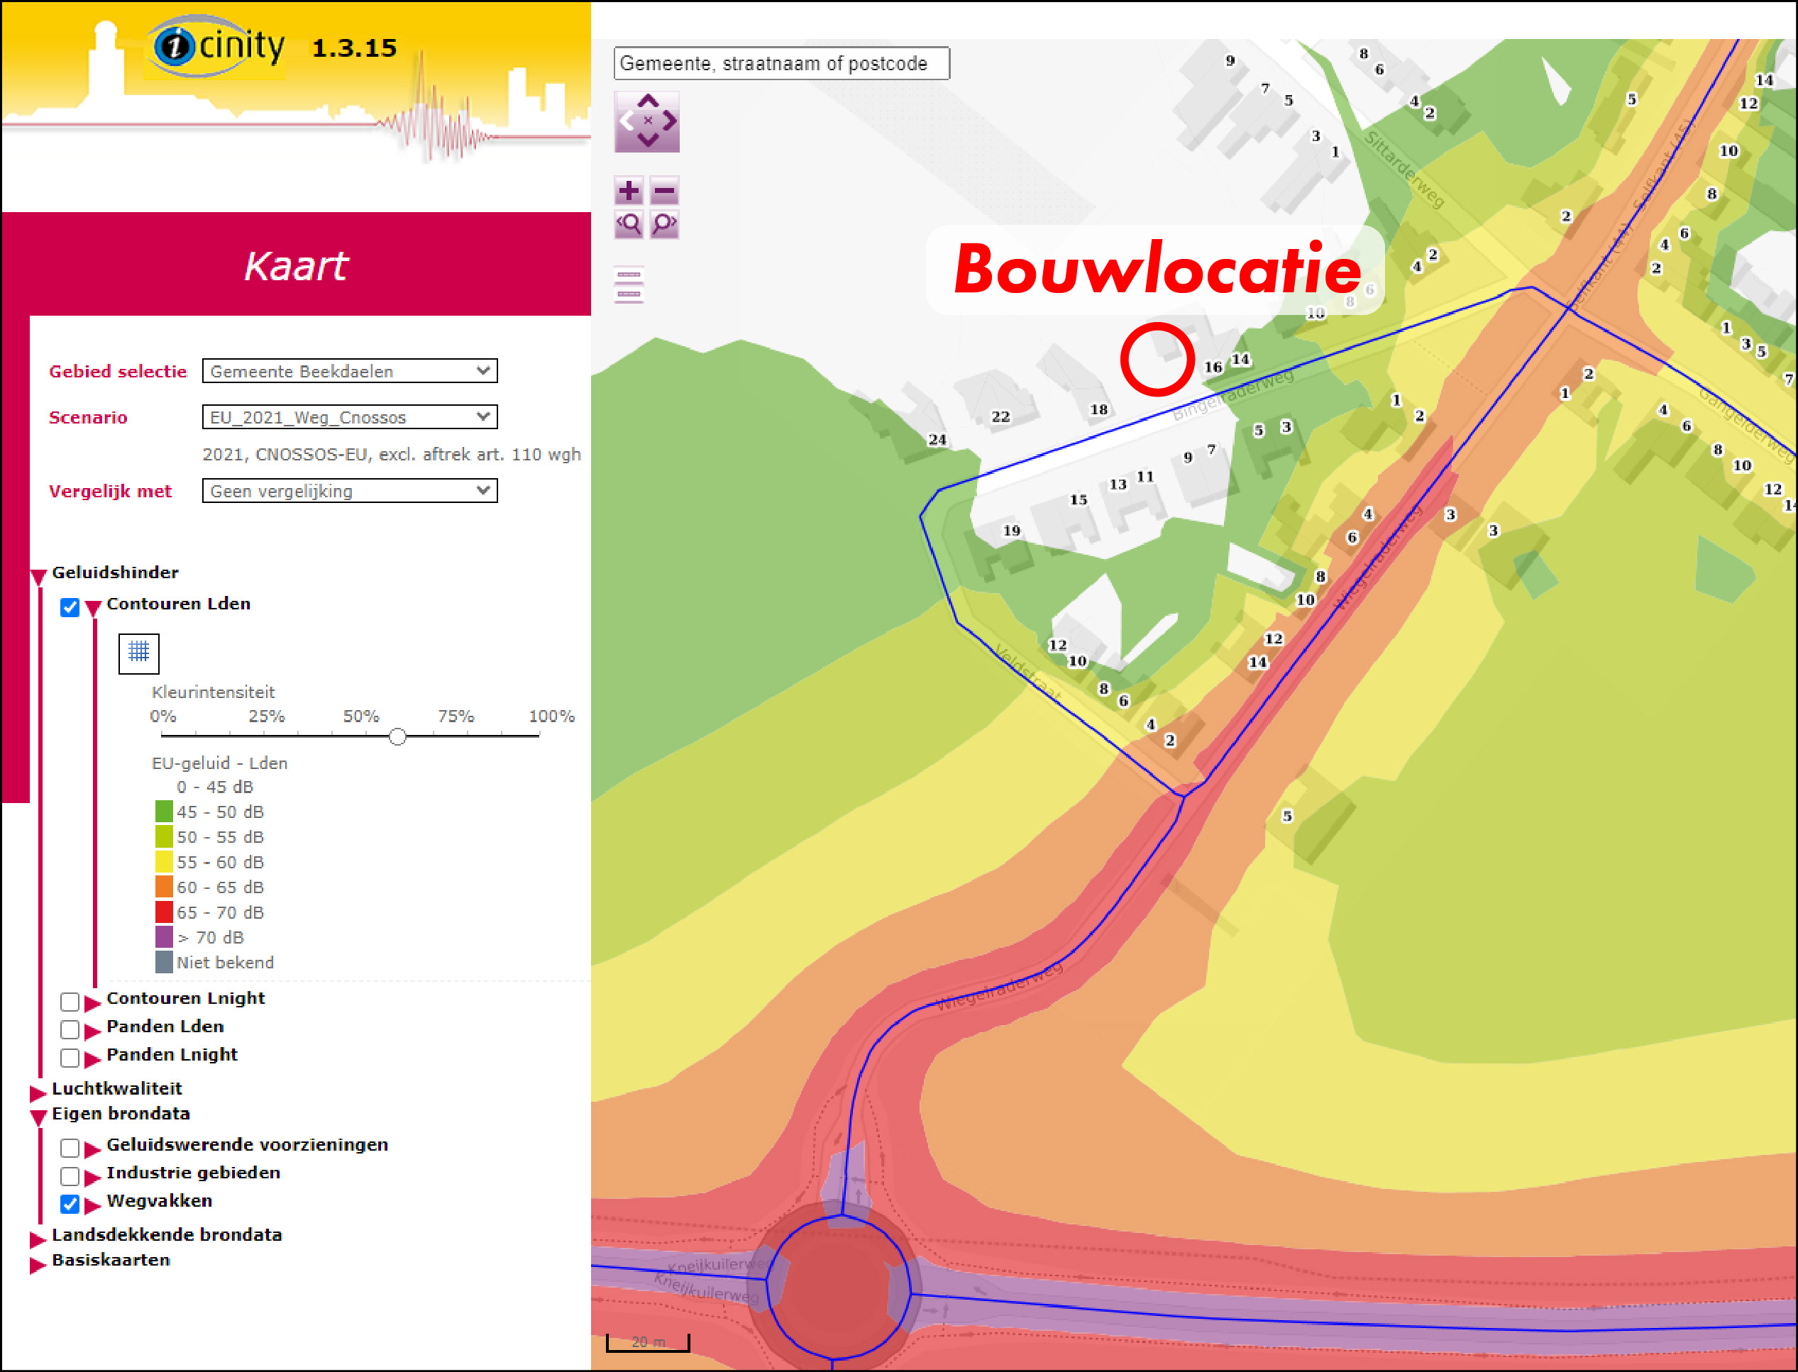Screen dimensions: 1798x1372
Task: Enable the Panden Lden checkbox
Action: [70, 1029]
